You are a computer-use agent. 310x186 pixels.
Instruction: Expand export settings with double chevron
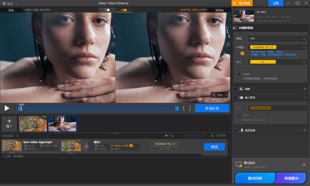click(304, 164)
